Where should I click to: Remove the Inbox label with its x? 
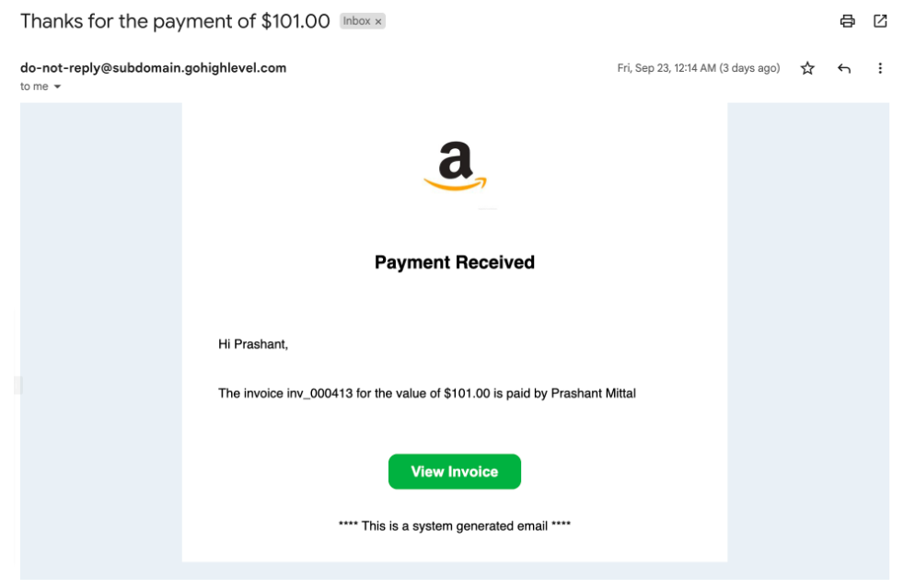pos(378,22)
